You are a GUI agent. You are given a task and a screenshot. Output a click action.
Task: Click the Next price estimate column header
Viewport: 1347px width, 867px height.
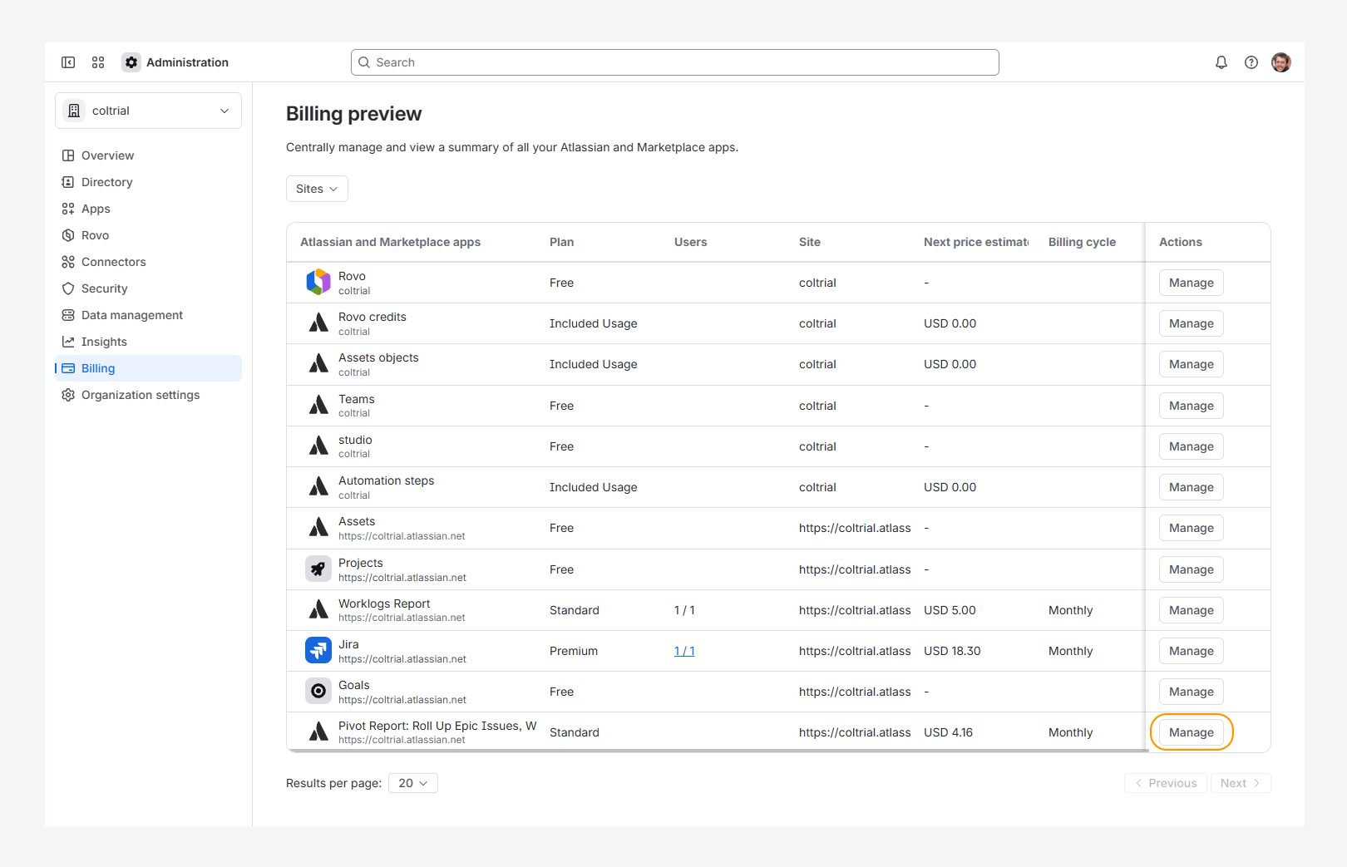(x=976, y=242)
